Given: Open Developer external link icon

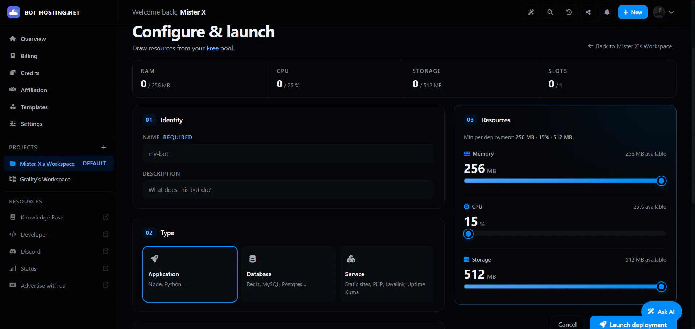Looking at the screenshot, I should [x=105, y=234].
